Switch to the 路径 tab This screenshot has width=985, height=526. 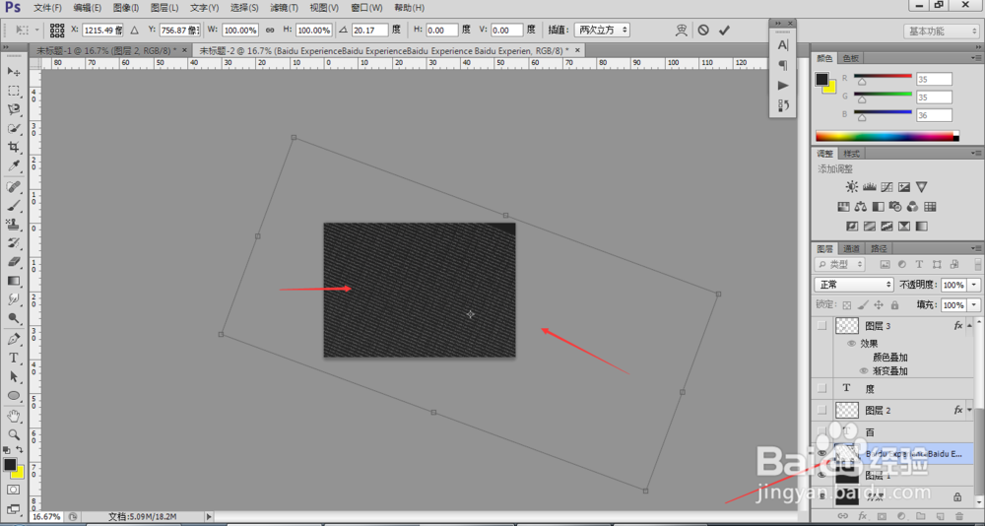[879, 248]
